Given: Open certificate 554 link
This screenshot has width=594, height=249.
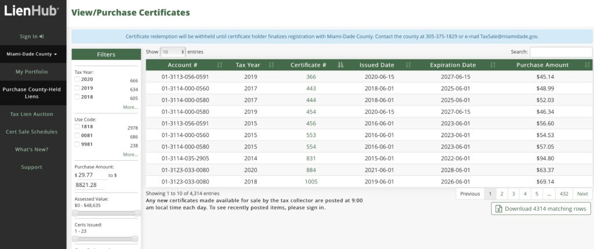Looking at the screenshot, I should click(311, 147).
